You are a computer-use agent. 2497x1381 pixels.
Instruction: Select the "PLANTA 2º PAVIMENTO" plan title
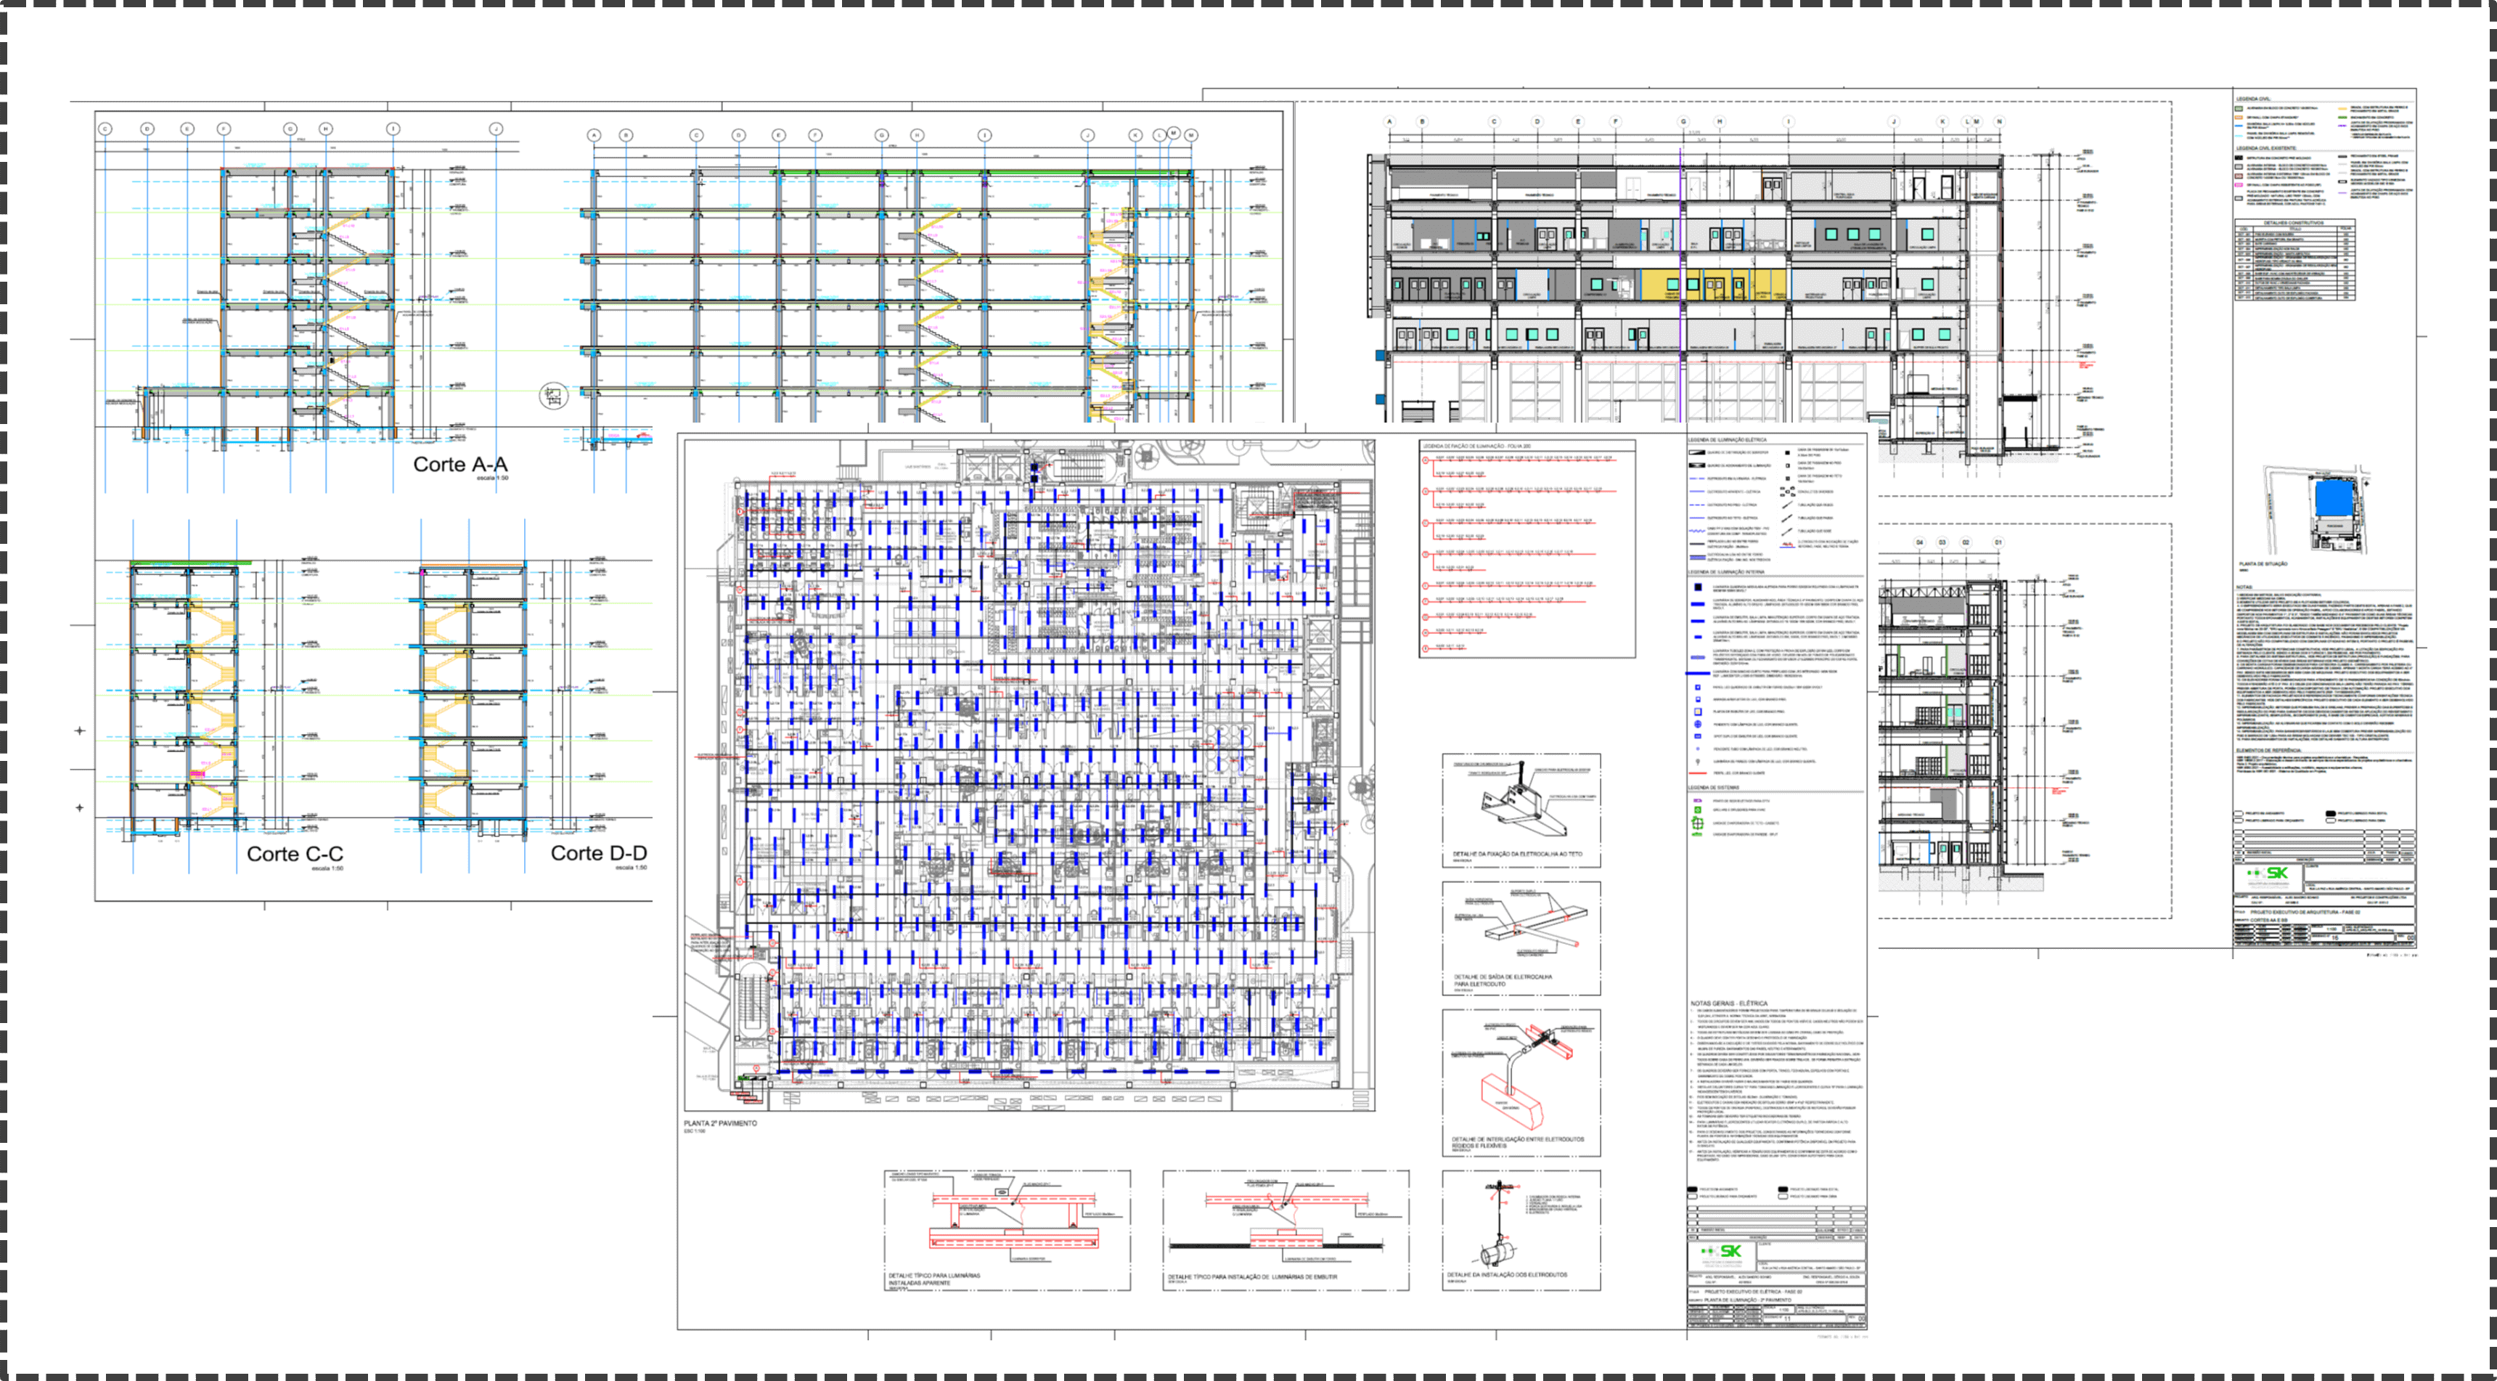[720, 1123]
